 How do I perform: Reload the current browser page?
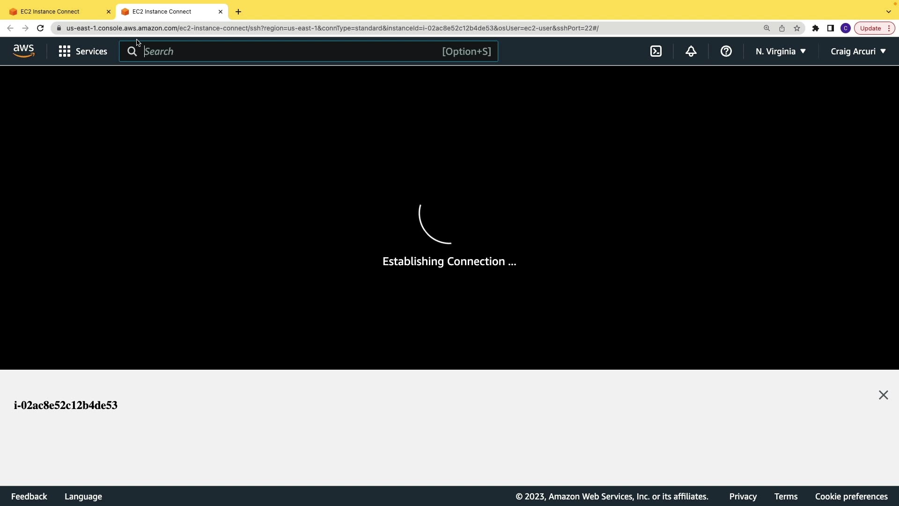tap(40, 28)
